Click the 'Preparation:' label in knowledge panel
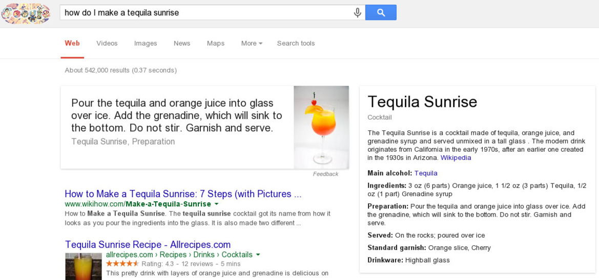Viewport: 599px width, 280px height. pos(388,206)
